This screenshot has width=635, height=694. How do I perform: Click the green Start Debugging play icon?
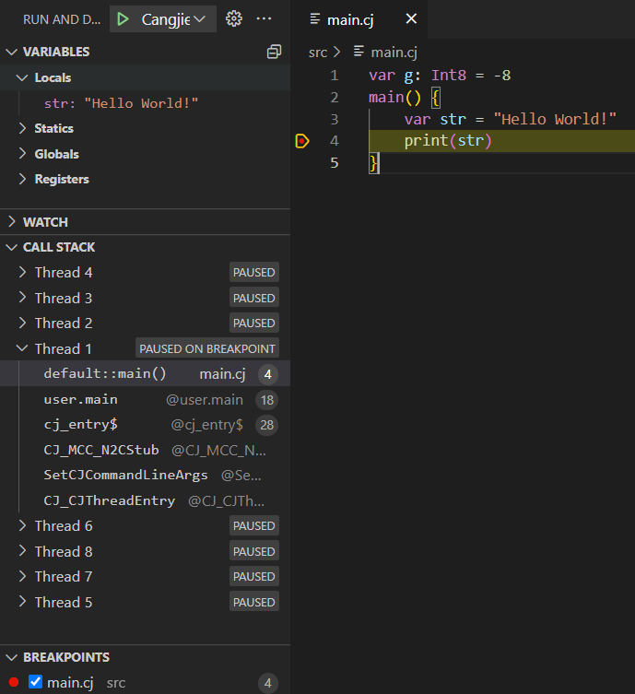[x=123, y=19]
